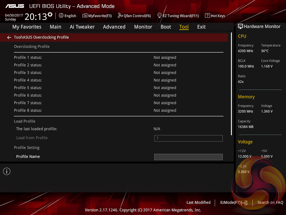Click BCLK value 100.0 MHz
286x215 pixels.
coord(246,66)
